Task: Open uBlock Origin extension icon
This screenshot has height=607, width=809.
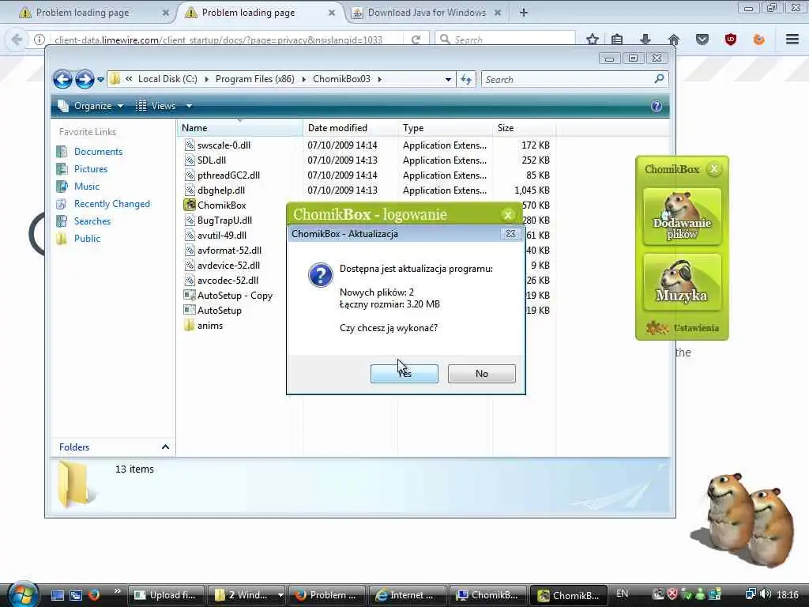Action: tap(730, 40)
